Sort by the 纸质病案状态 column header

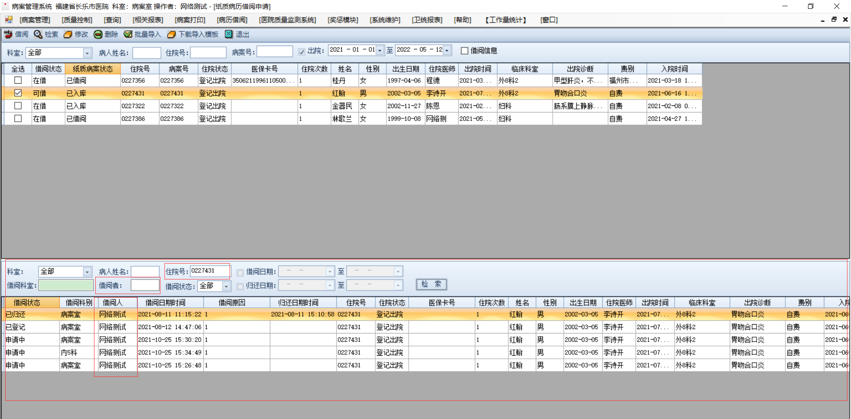click(93, 69)
